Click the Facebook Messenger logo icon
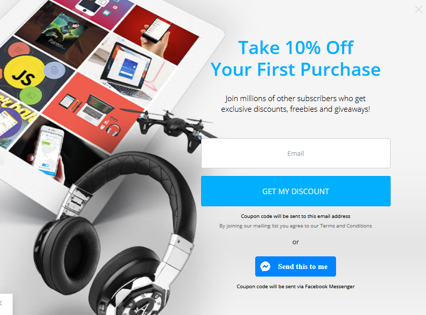Viewport: 426px width, 315px height. click(x=265, y=266)
